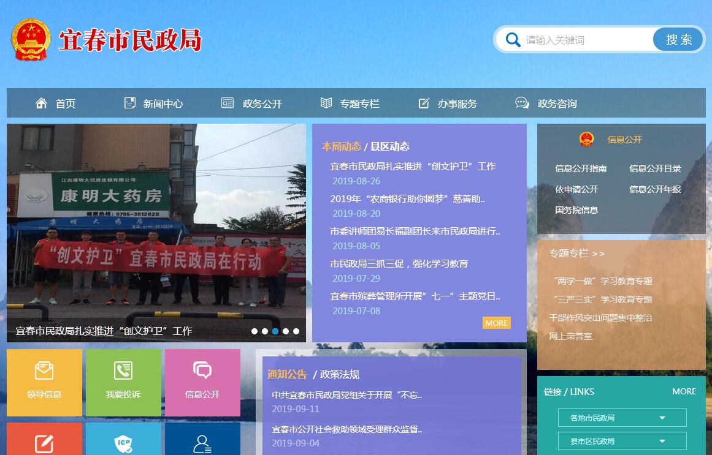Screen dimensions: 712x455
Task: Click the orange MORE button under news
Action: pyautogui.click(x=496, y=323)
